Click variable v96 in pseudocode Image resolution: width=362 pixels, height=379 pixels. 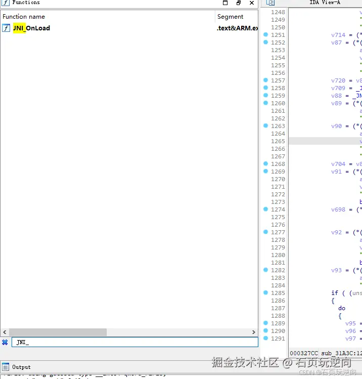point(350,331)
